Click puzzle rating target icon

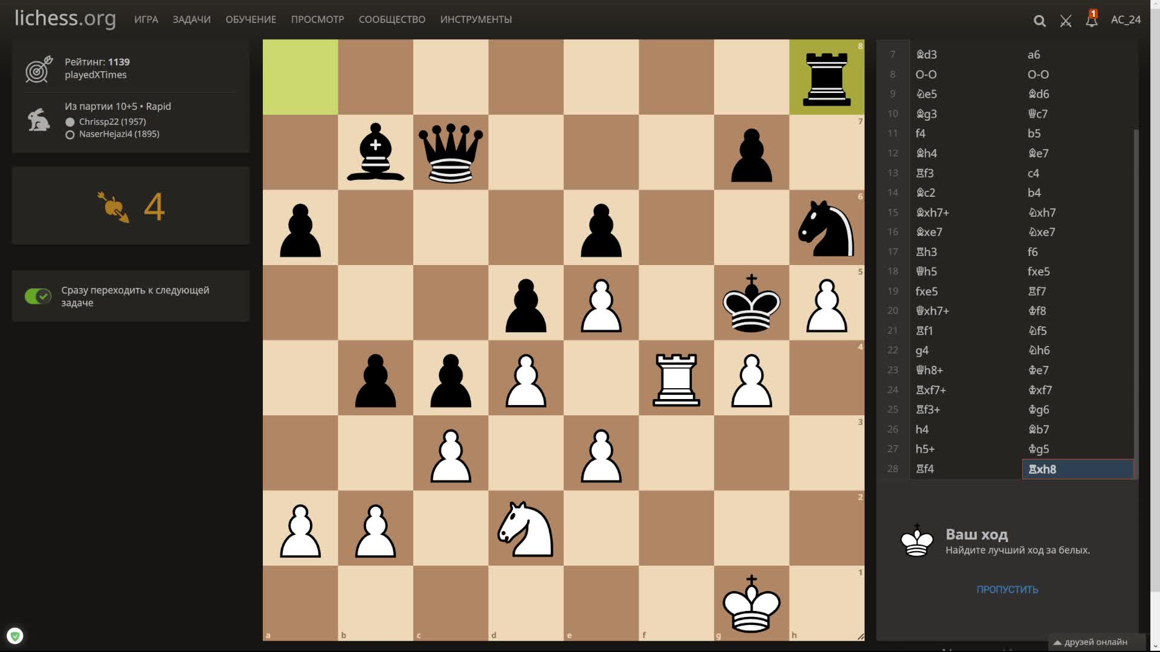[x=38, y=69]
